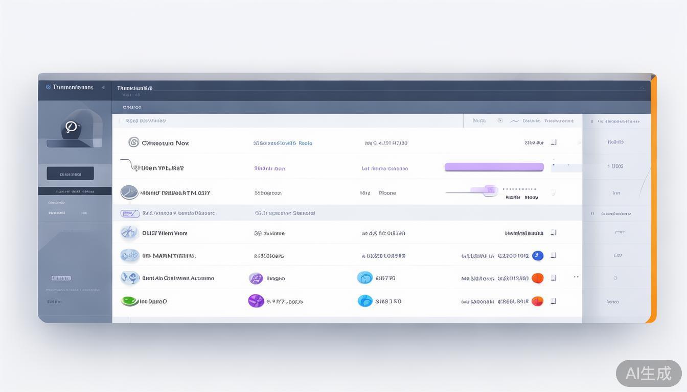Screen dimensions: 687x392
Task: Open the circular logo icon in left sidebar
Action: [x=71, y=127]
